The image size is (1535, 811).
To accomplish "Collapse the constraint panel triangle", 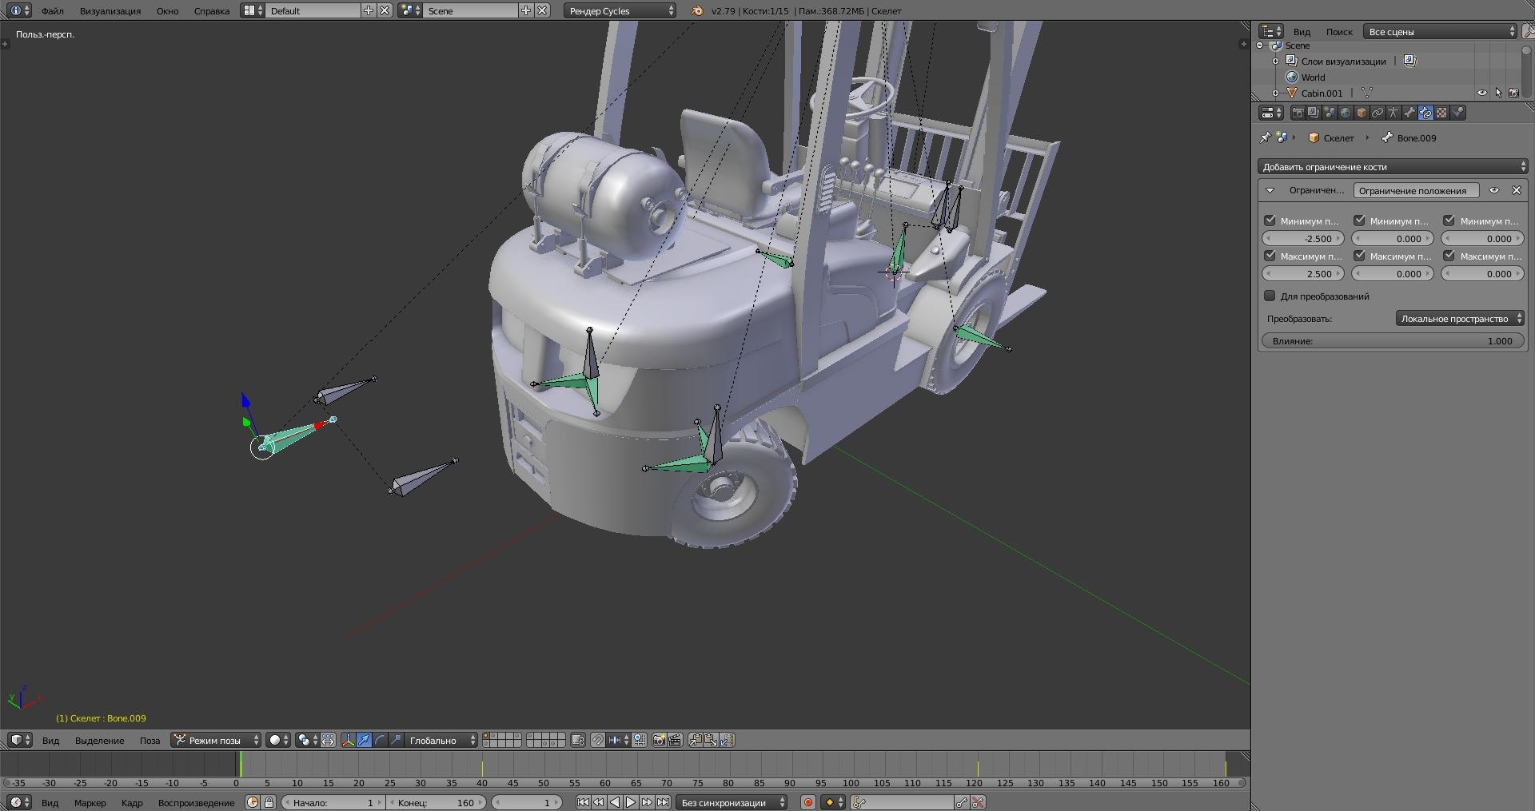I will pos(1270,190).
